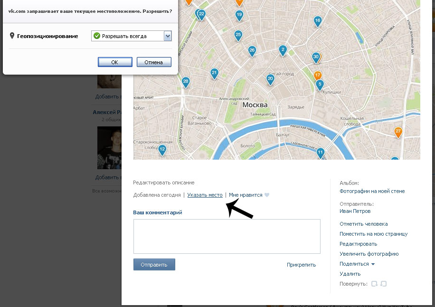Click the heart icon next to Мне нравится

tap(267, 195)
